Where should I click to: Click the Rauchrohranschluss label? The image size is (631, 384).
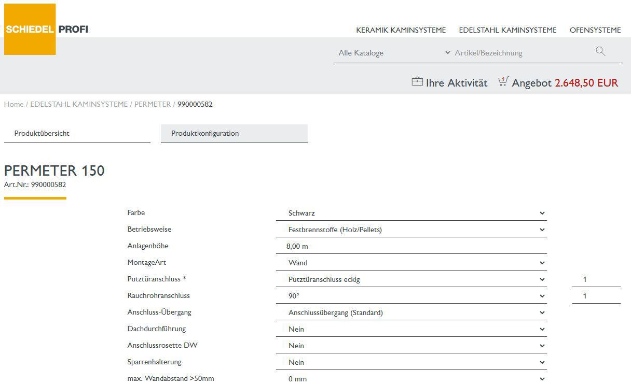click(158, 295)
